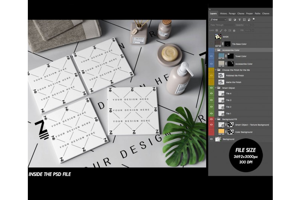
Task: Hide the Background layer eye icon
Action: [211, 139]
